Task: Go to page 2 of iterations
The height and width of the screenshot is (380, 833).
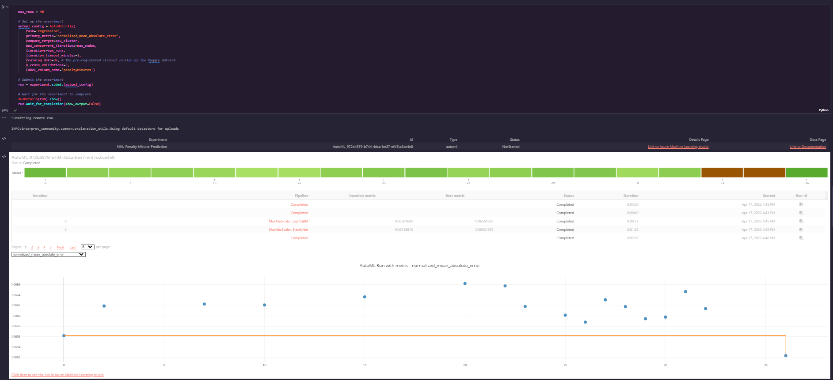Action: point(32,247)
